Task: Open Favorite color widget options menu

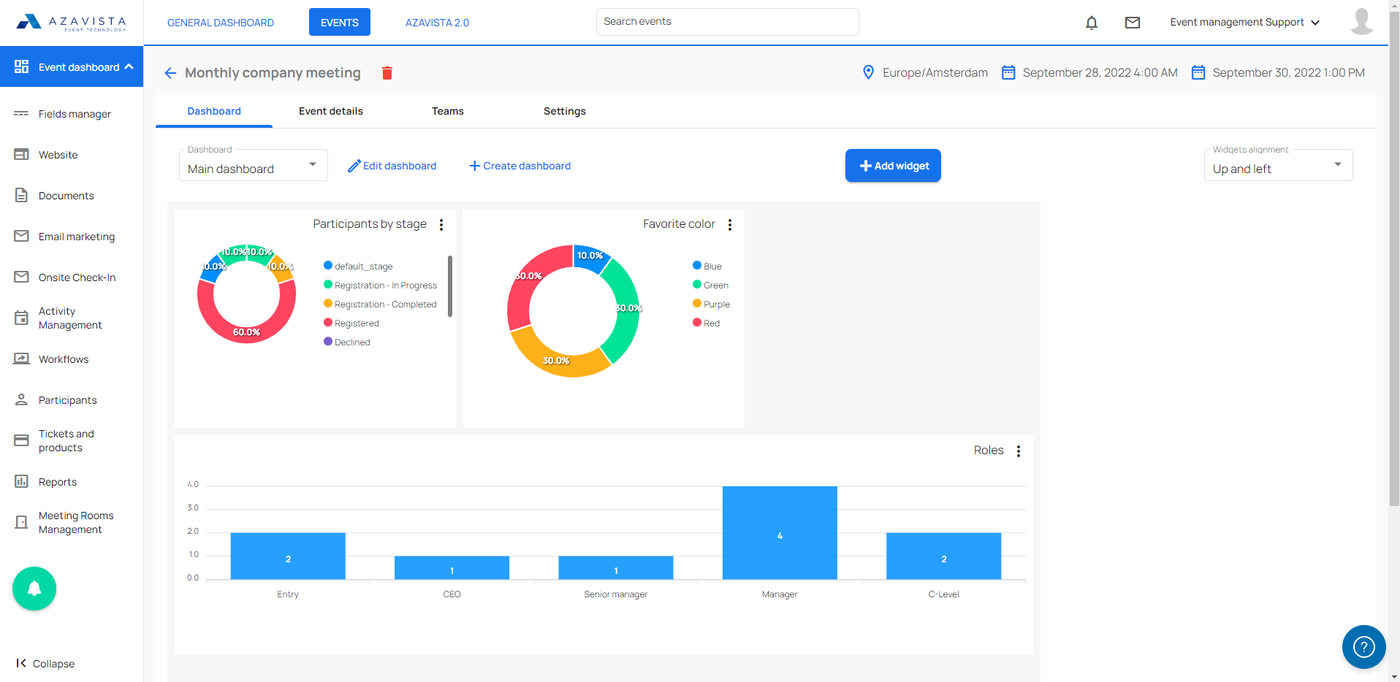Action: pyautogui.click(x=730, y=225)
